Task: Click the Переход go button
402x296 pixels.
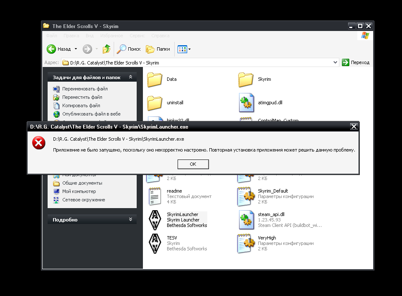Action: (356, 62)
